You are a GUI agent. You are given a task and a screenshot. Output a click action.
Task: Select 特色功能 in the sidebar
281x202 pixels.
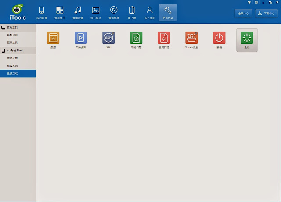click(12, 35)
